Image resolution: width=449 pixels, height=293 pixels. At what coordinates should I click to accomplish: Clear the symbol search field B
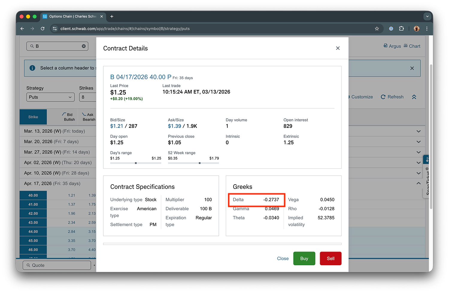tap(84, 46)
